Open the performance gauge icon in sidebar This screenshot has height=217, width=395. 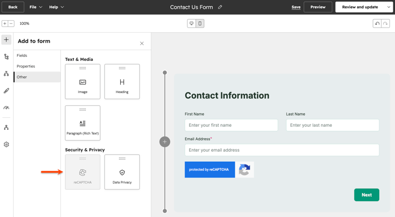pyautogui.click(x=6, y=108)
